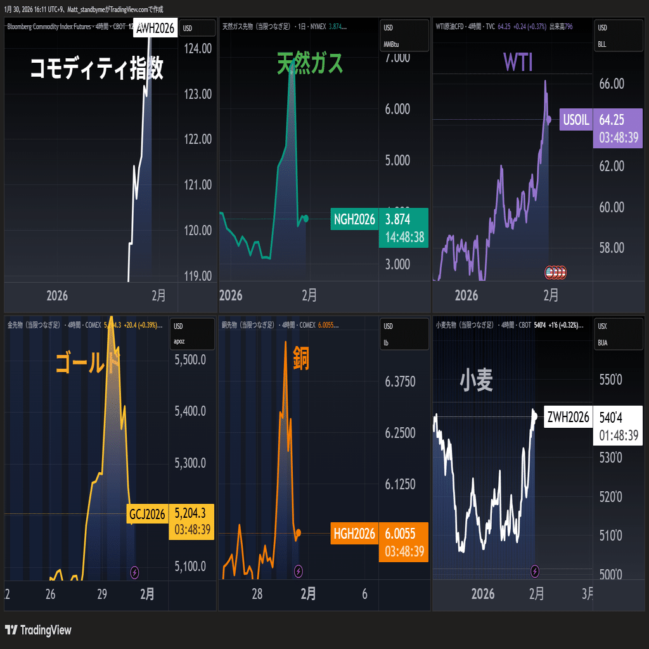The width and height of the screenshot is (649, 649).
Task: Click the yellow ゴールド annotation text
Action: (87, 362)
